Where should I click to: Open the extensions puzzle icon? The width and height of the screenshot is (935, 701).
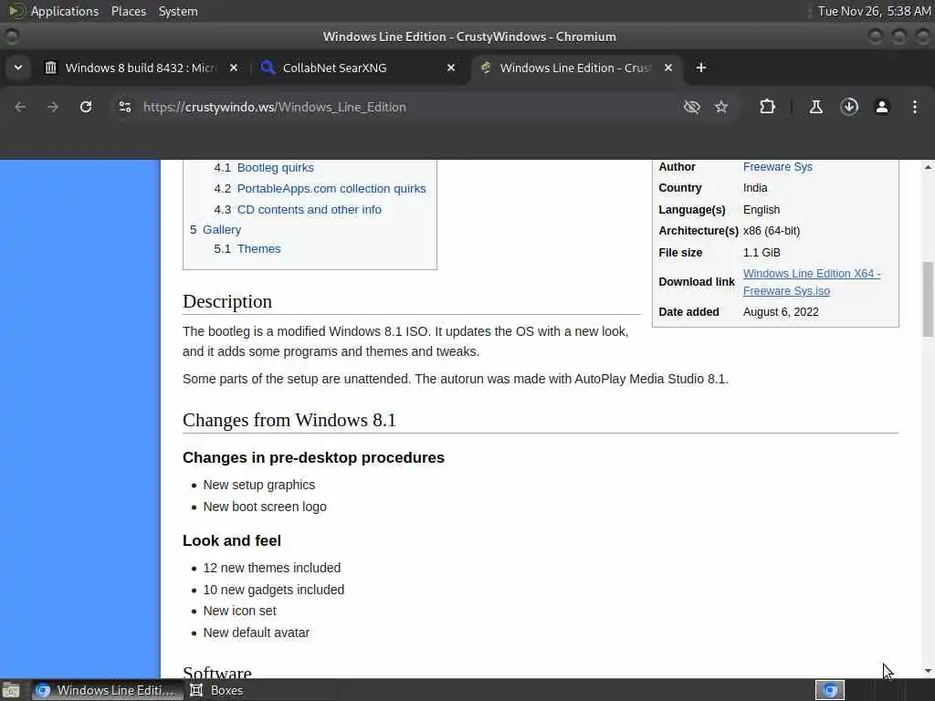(x=767, y=107)
